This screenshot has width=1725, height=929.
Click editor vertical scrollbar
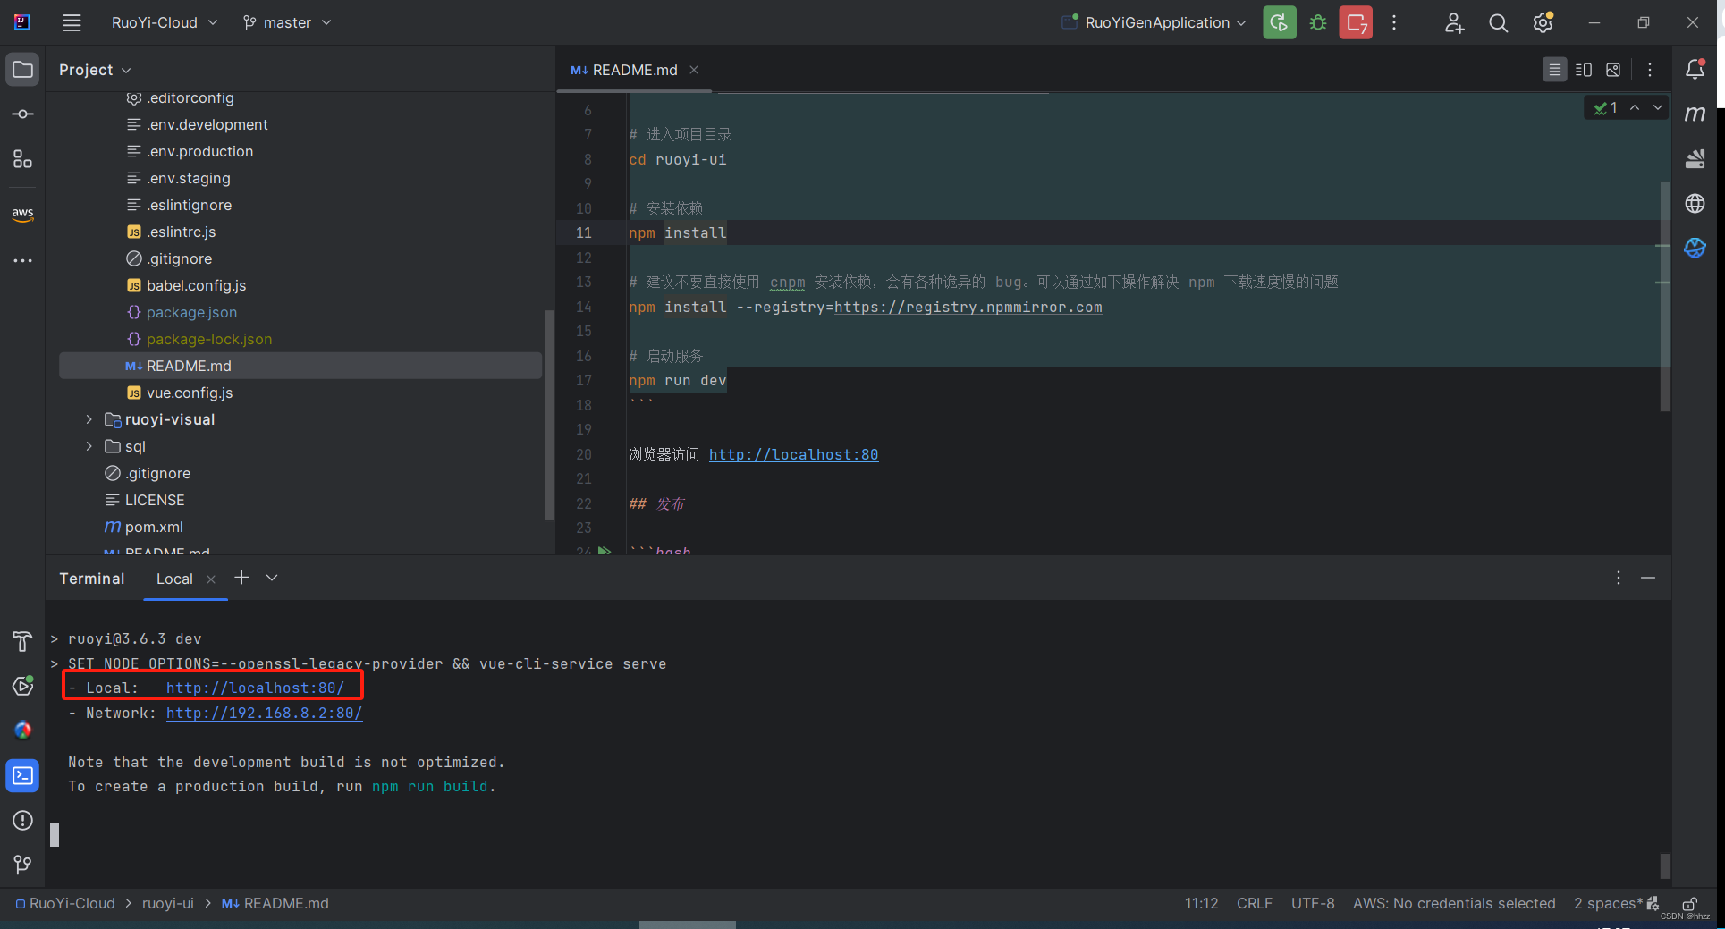click(x=1664, y=297)
